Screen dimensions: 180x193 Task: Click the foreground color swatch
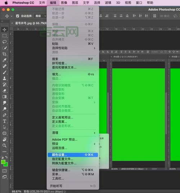point(3,162)
